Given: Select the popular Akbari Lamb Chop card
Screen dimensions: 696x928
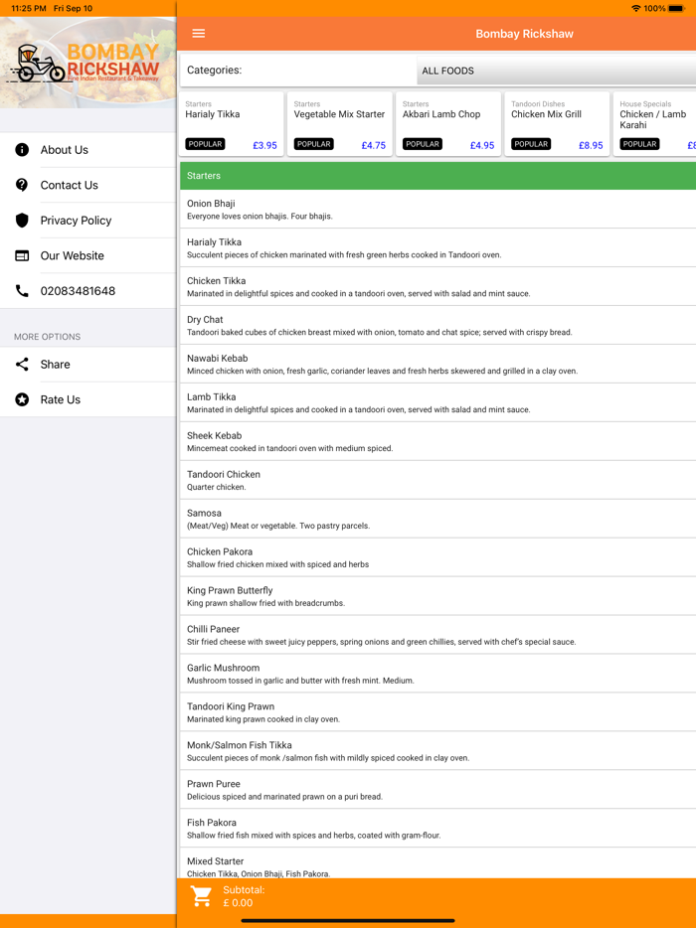Looking at the screenshot, I should (448, 123).
